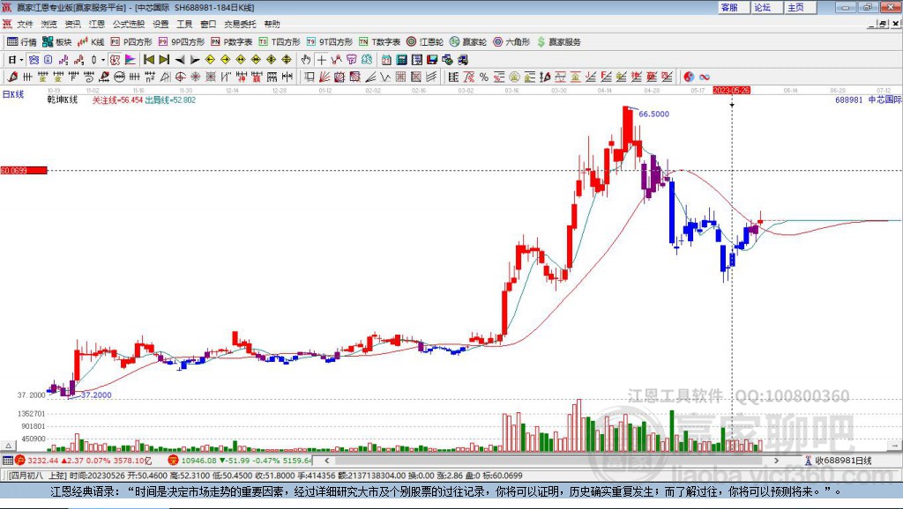The image size is (903, 509).
Task: Open the 行情 market quotes view
Action: 22,42
